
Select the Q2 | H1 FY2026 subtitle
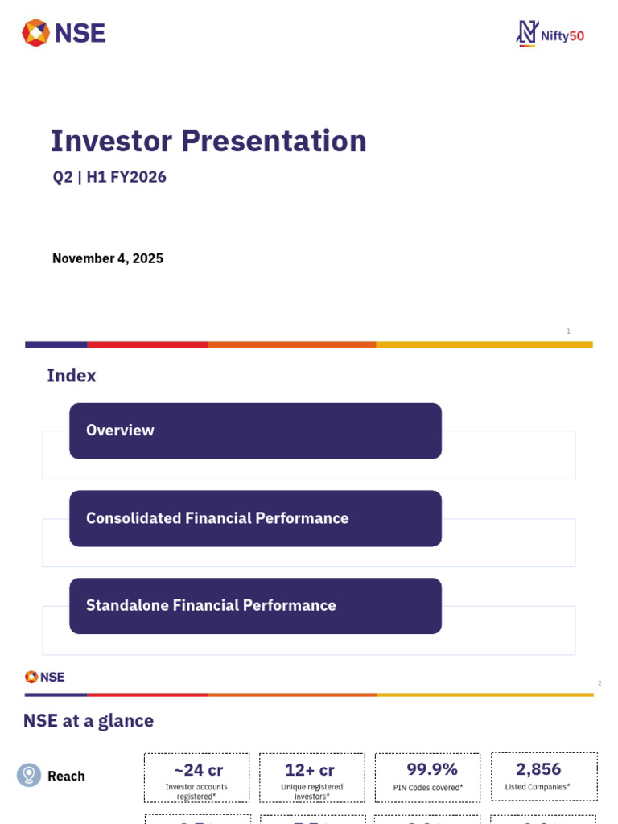(x=109, y=177)
